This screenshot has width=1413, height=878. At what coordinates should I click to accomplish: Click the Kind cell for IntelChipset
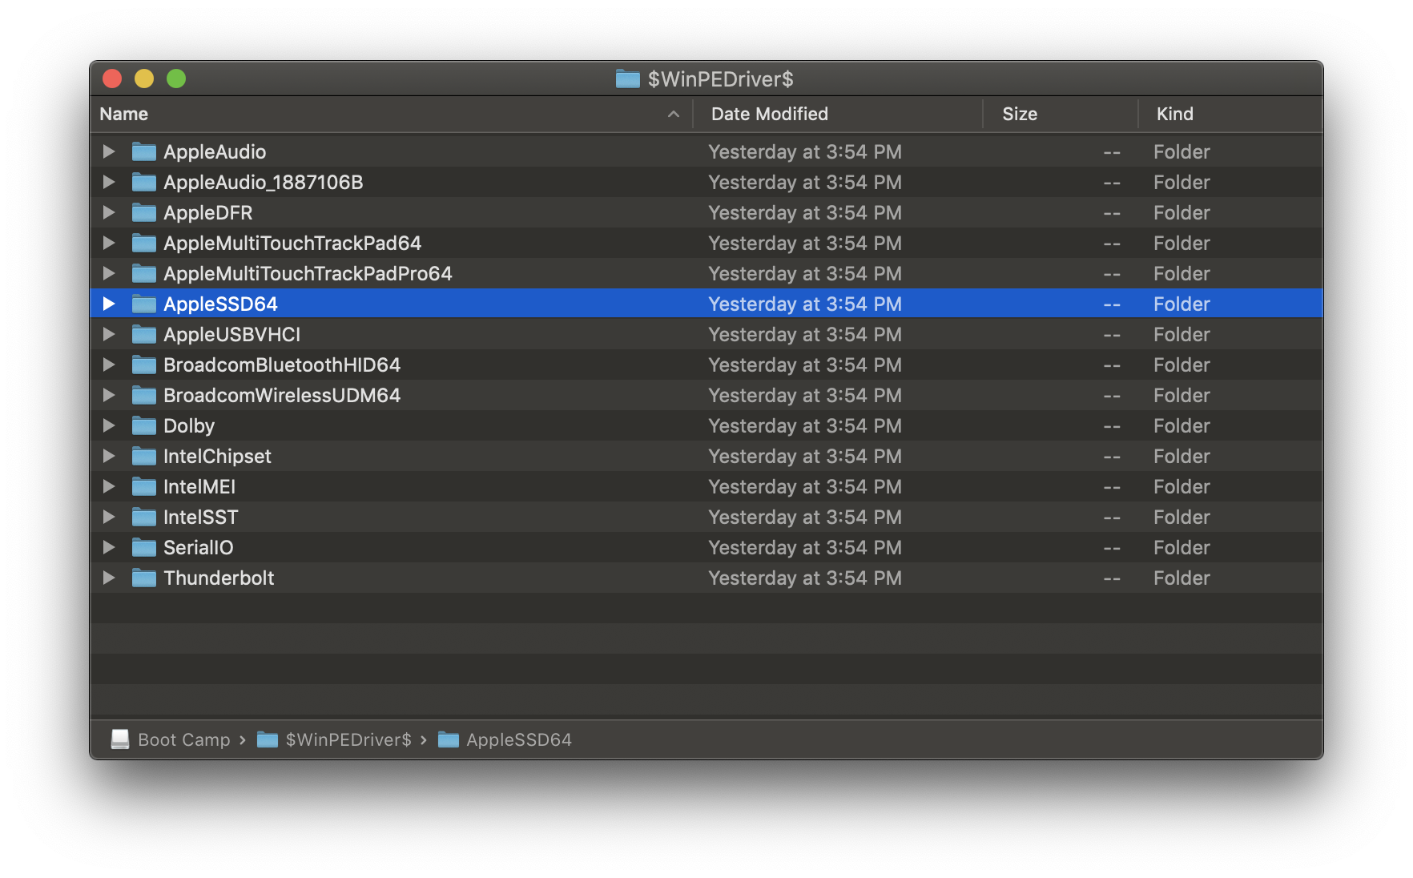coord(1182,456)
